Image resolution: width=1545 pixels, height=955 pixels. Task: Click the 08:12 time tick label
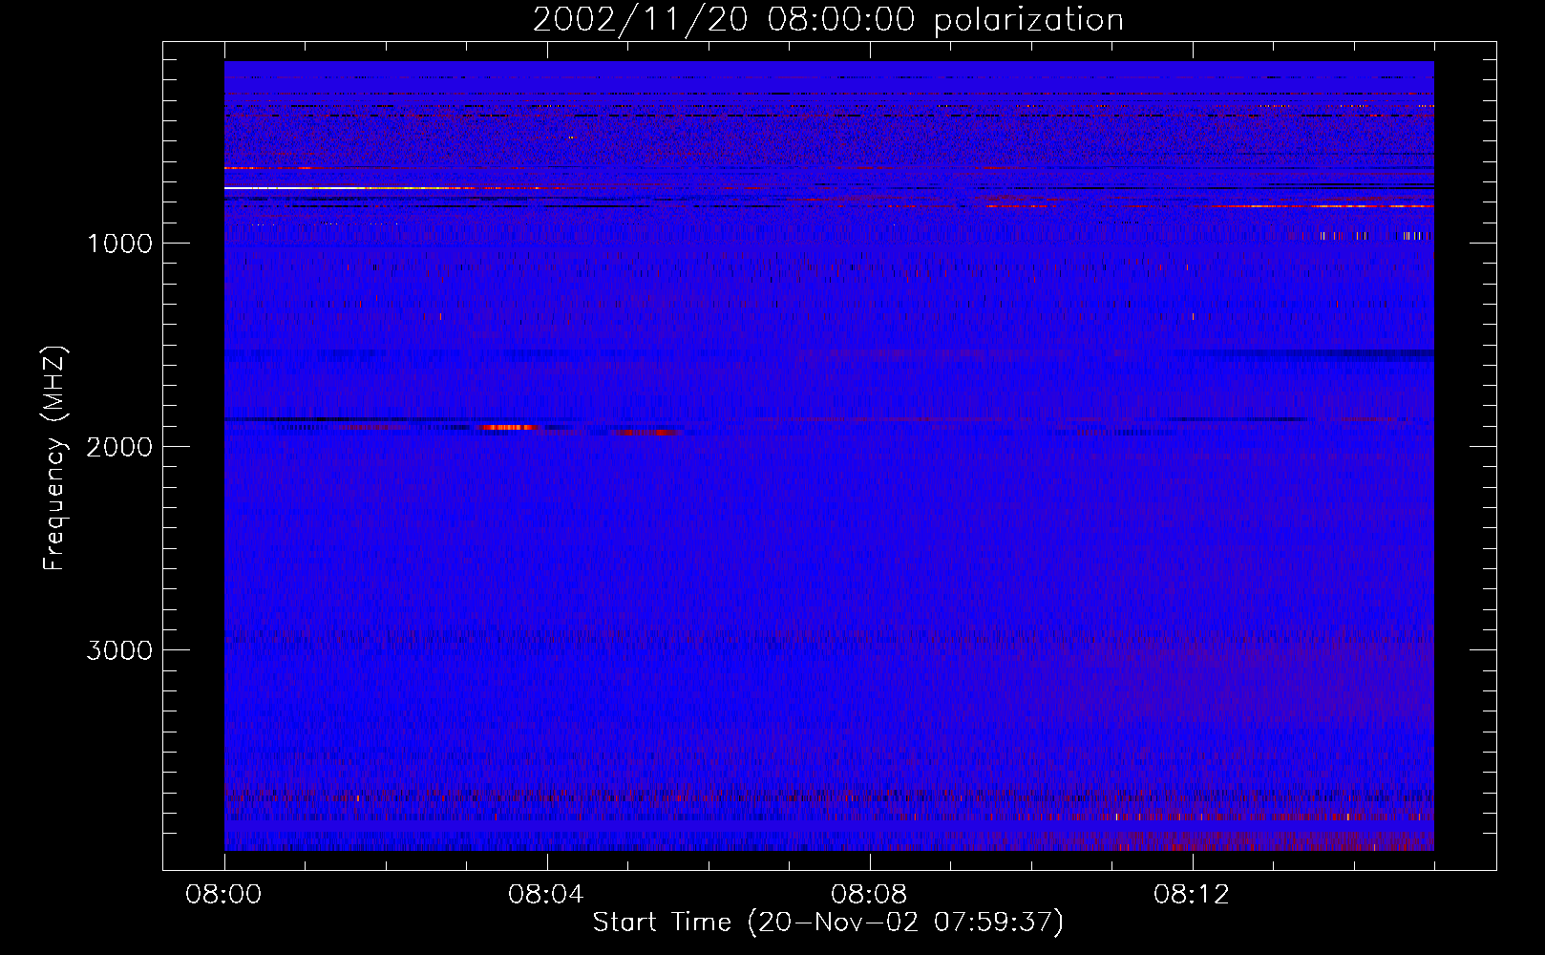click(x=1192, y=895)
